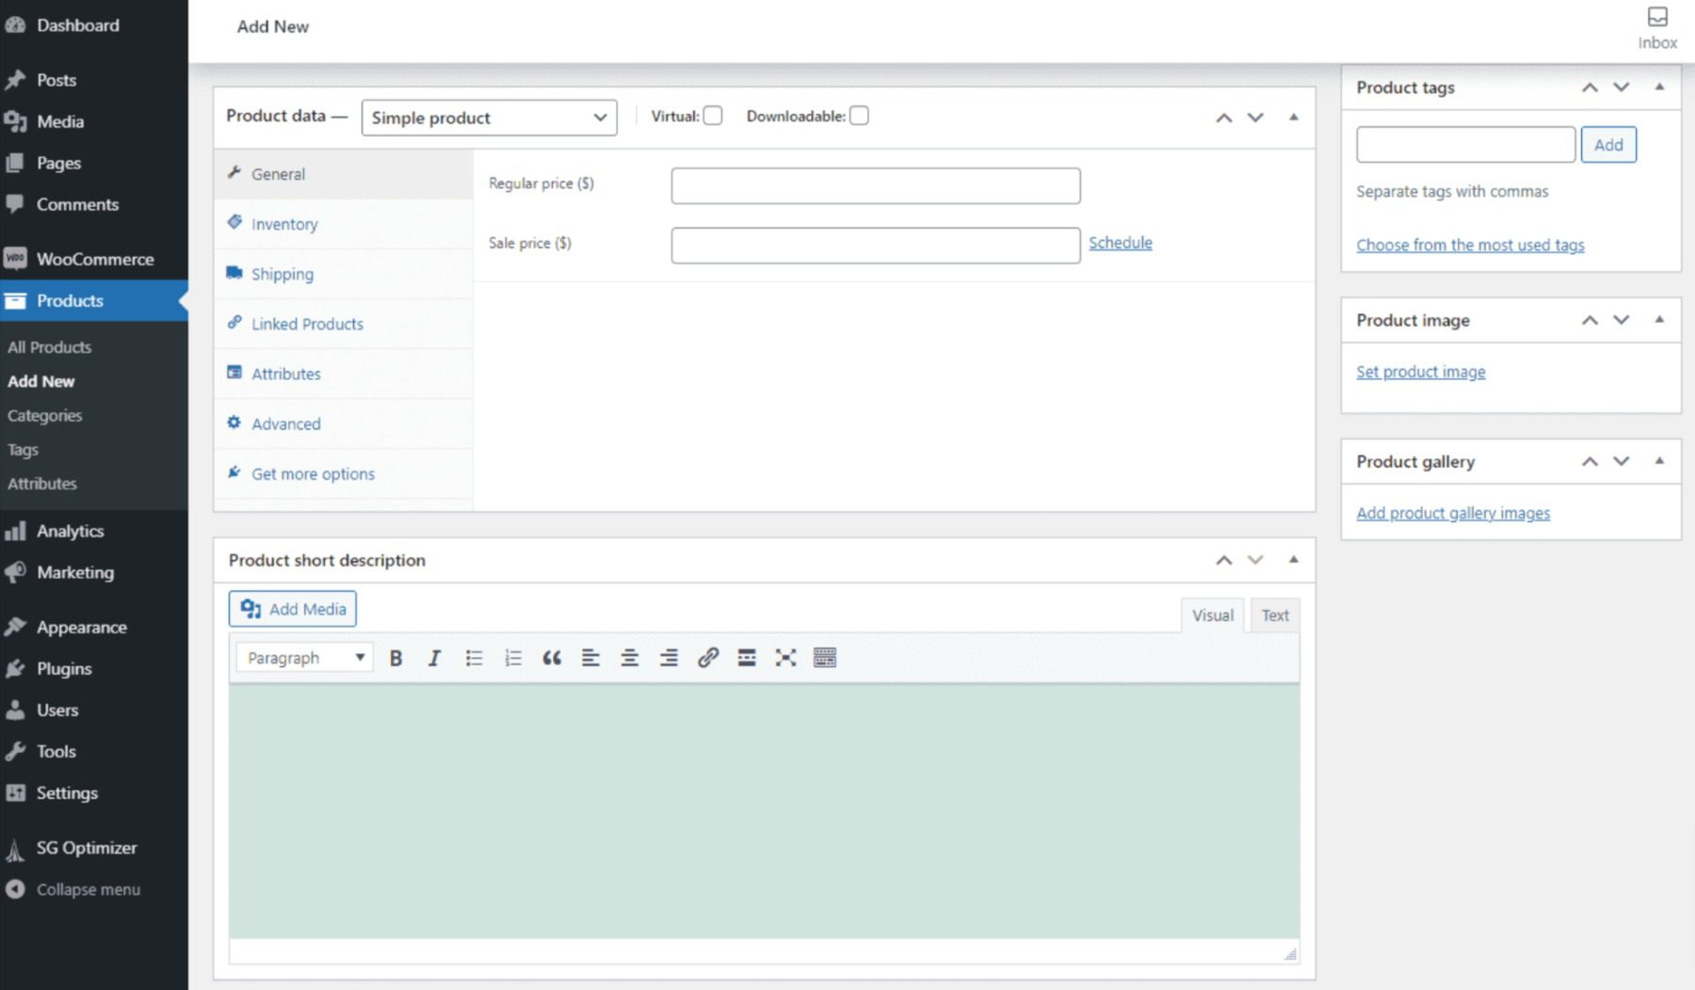Image resolution: width=1695 pixels, height=990 pixels.
Task: Insert a blockquote
Action: coord(552,657)
